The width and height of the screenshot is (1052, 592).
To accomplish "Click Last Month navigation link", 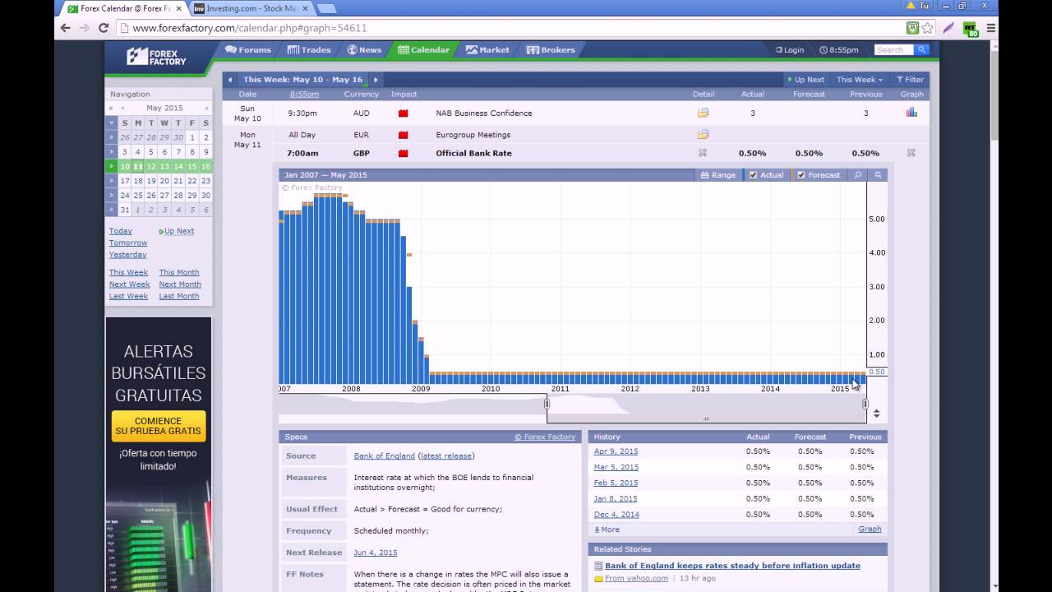I will (x=179, y=296).
